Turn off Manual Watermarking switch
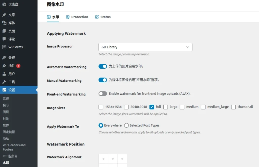The height and width of the screenshot is (167, 259). [x=103, y=80]
